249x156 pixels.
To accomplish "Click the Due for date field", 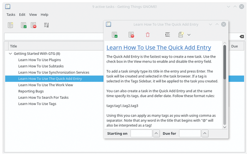I will coord(190,134).
